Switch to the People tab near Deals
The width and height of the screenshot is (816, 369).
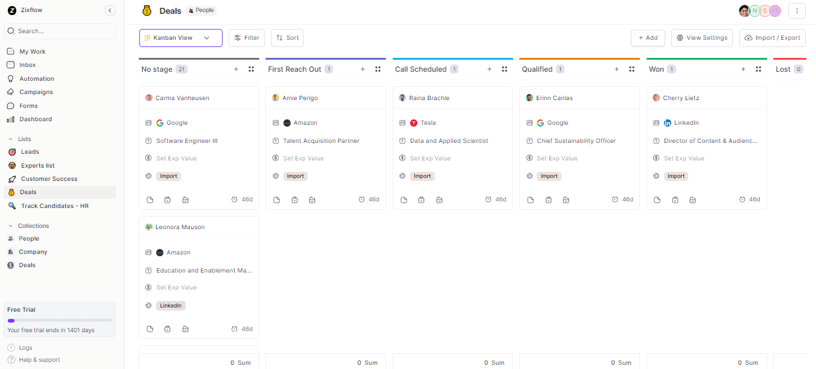(x=201, y=10)
